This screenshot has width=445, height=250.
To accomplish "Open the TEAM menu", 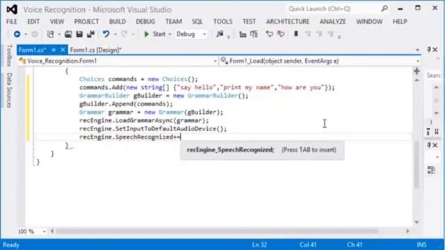I will [x=174, y=22].
